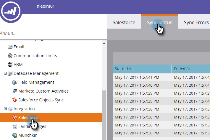Open the ABM target icon
This screenshot has height=140, width=210.
click(x=10, y=65)
